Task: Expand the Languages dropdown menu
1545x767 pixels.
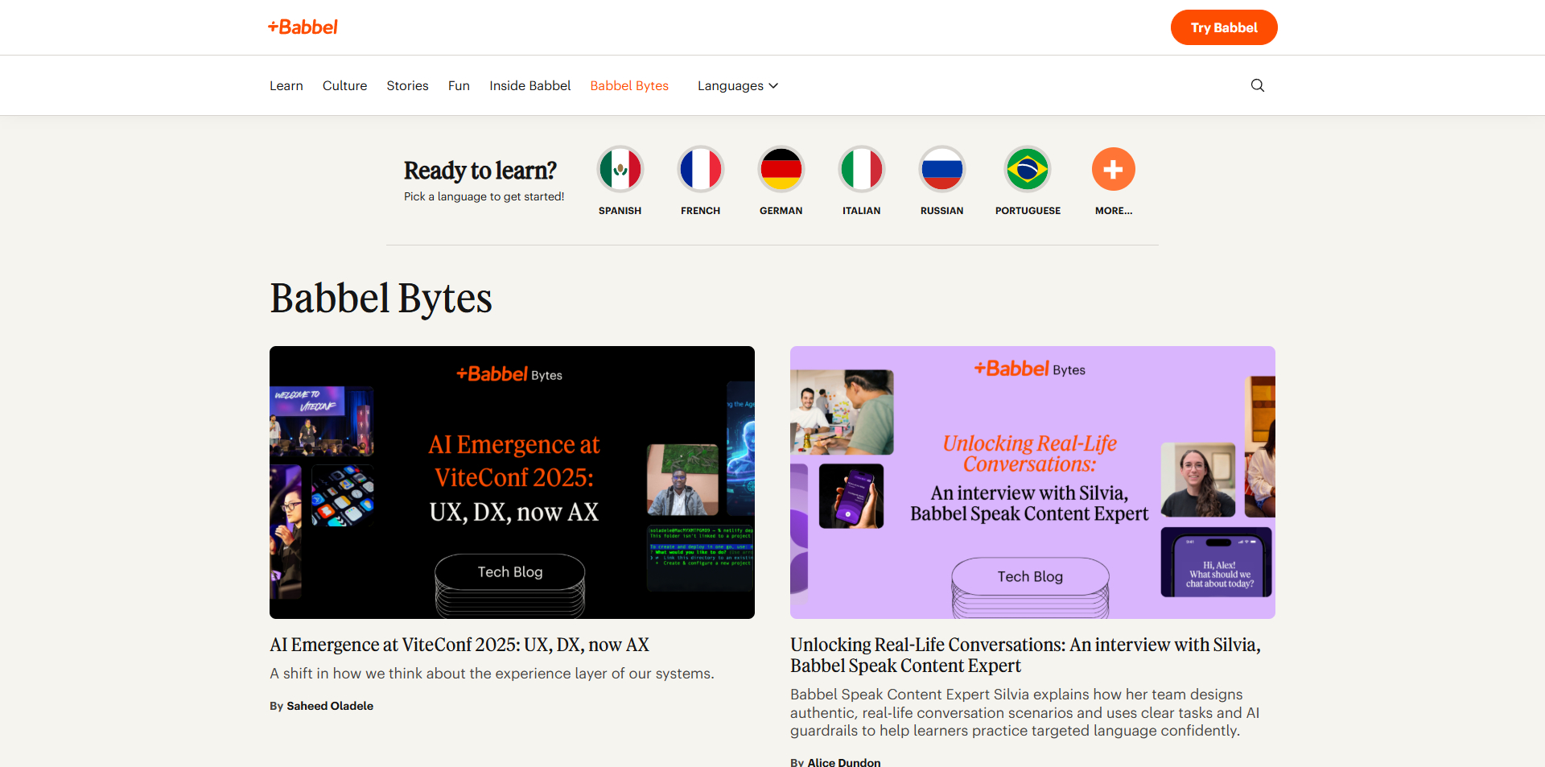Action: coord(738,85)
